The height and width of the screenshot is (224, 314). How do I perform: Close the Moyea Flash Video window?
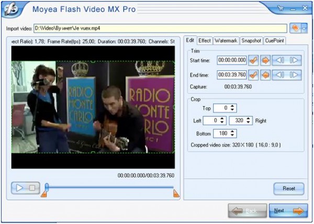(x=305, y=8)
